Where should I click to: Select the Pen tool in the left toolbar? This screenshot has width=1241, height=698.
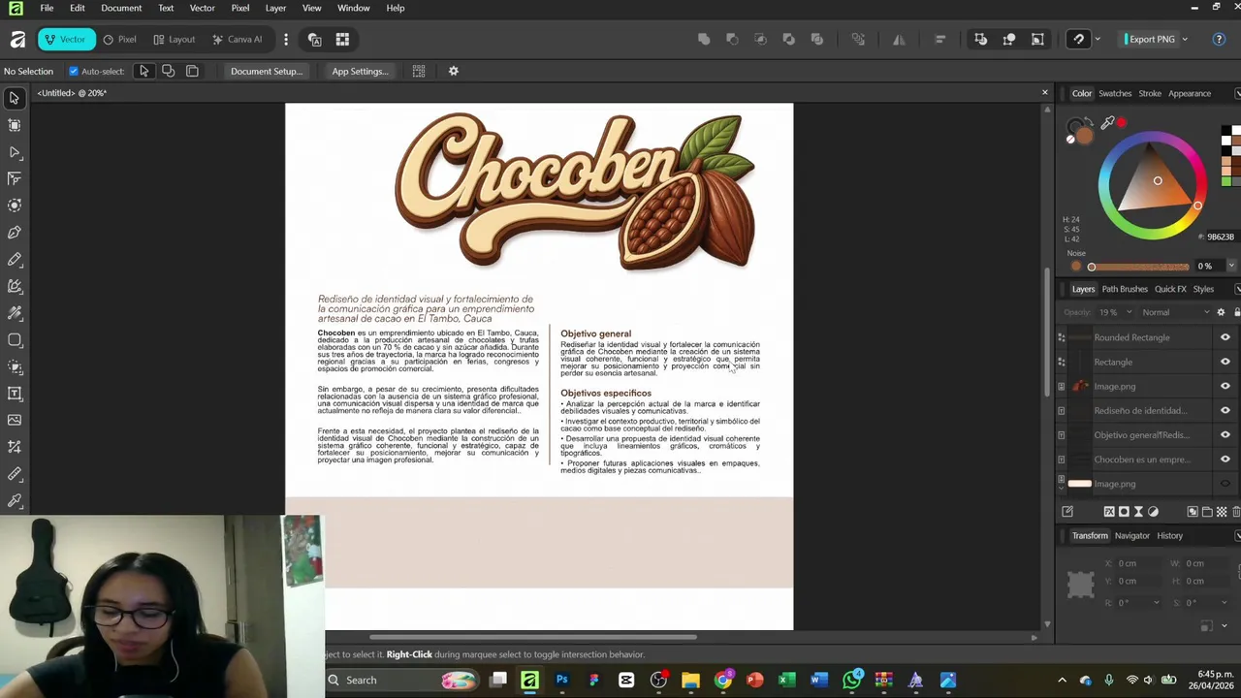pyautogui.click(x=15, y=233)
